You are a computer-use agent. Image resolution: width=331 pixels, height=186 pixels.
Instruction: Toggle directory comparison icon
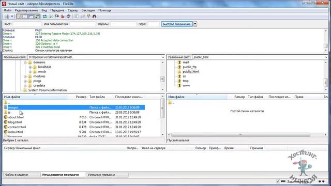83,17
